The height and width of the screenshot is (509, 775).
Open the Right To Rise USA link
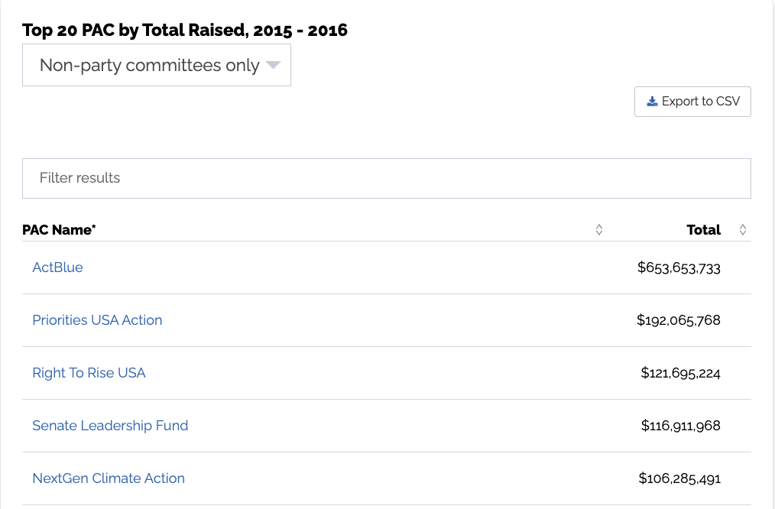pos(89,373)
